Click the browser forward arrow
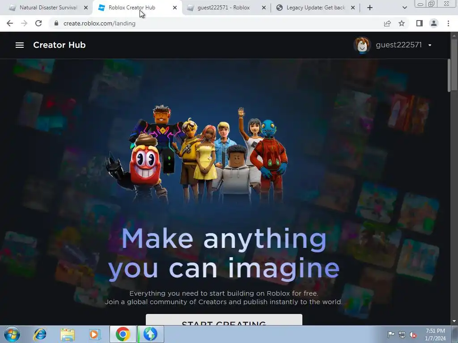Image resolution: width=458 pixels, height=343 pixels. pyautogui.click(x=24, y=23)
